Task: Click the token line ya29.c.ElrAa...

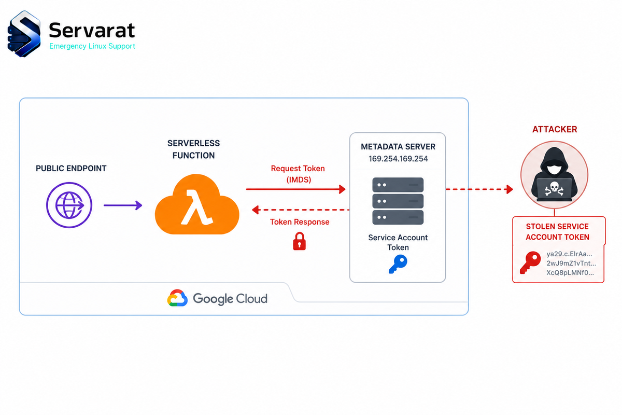Action: [569, 254]
